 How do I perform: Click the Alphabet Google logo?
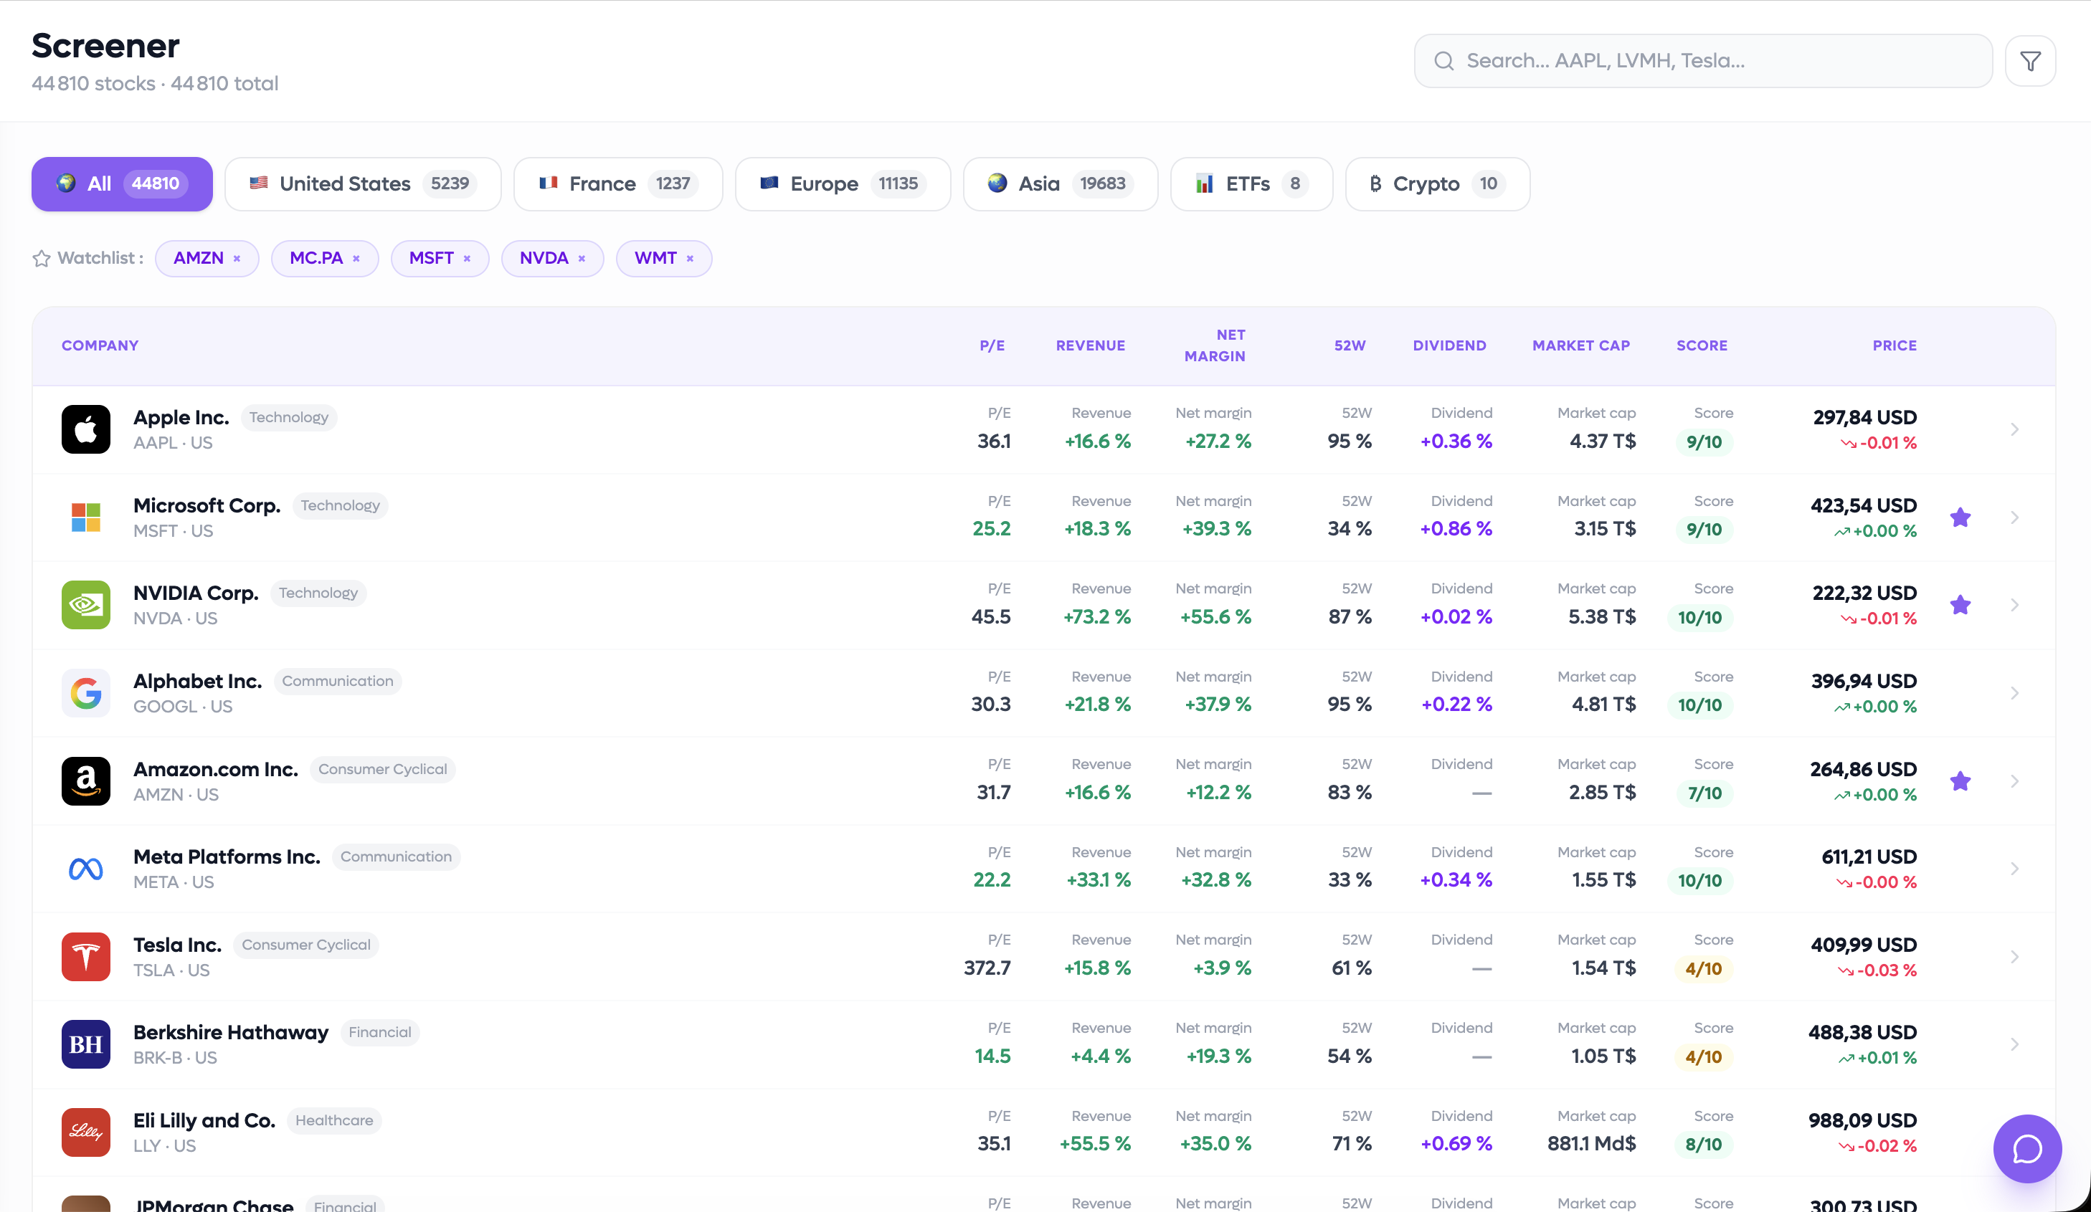pos(85,692)
